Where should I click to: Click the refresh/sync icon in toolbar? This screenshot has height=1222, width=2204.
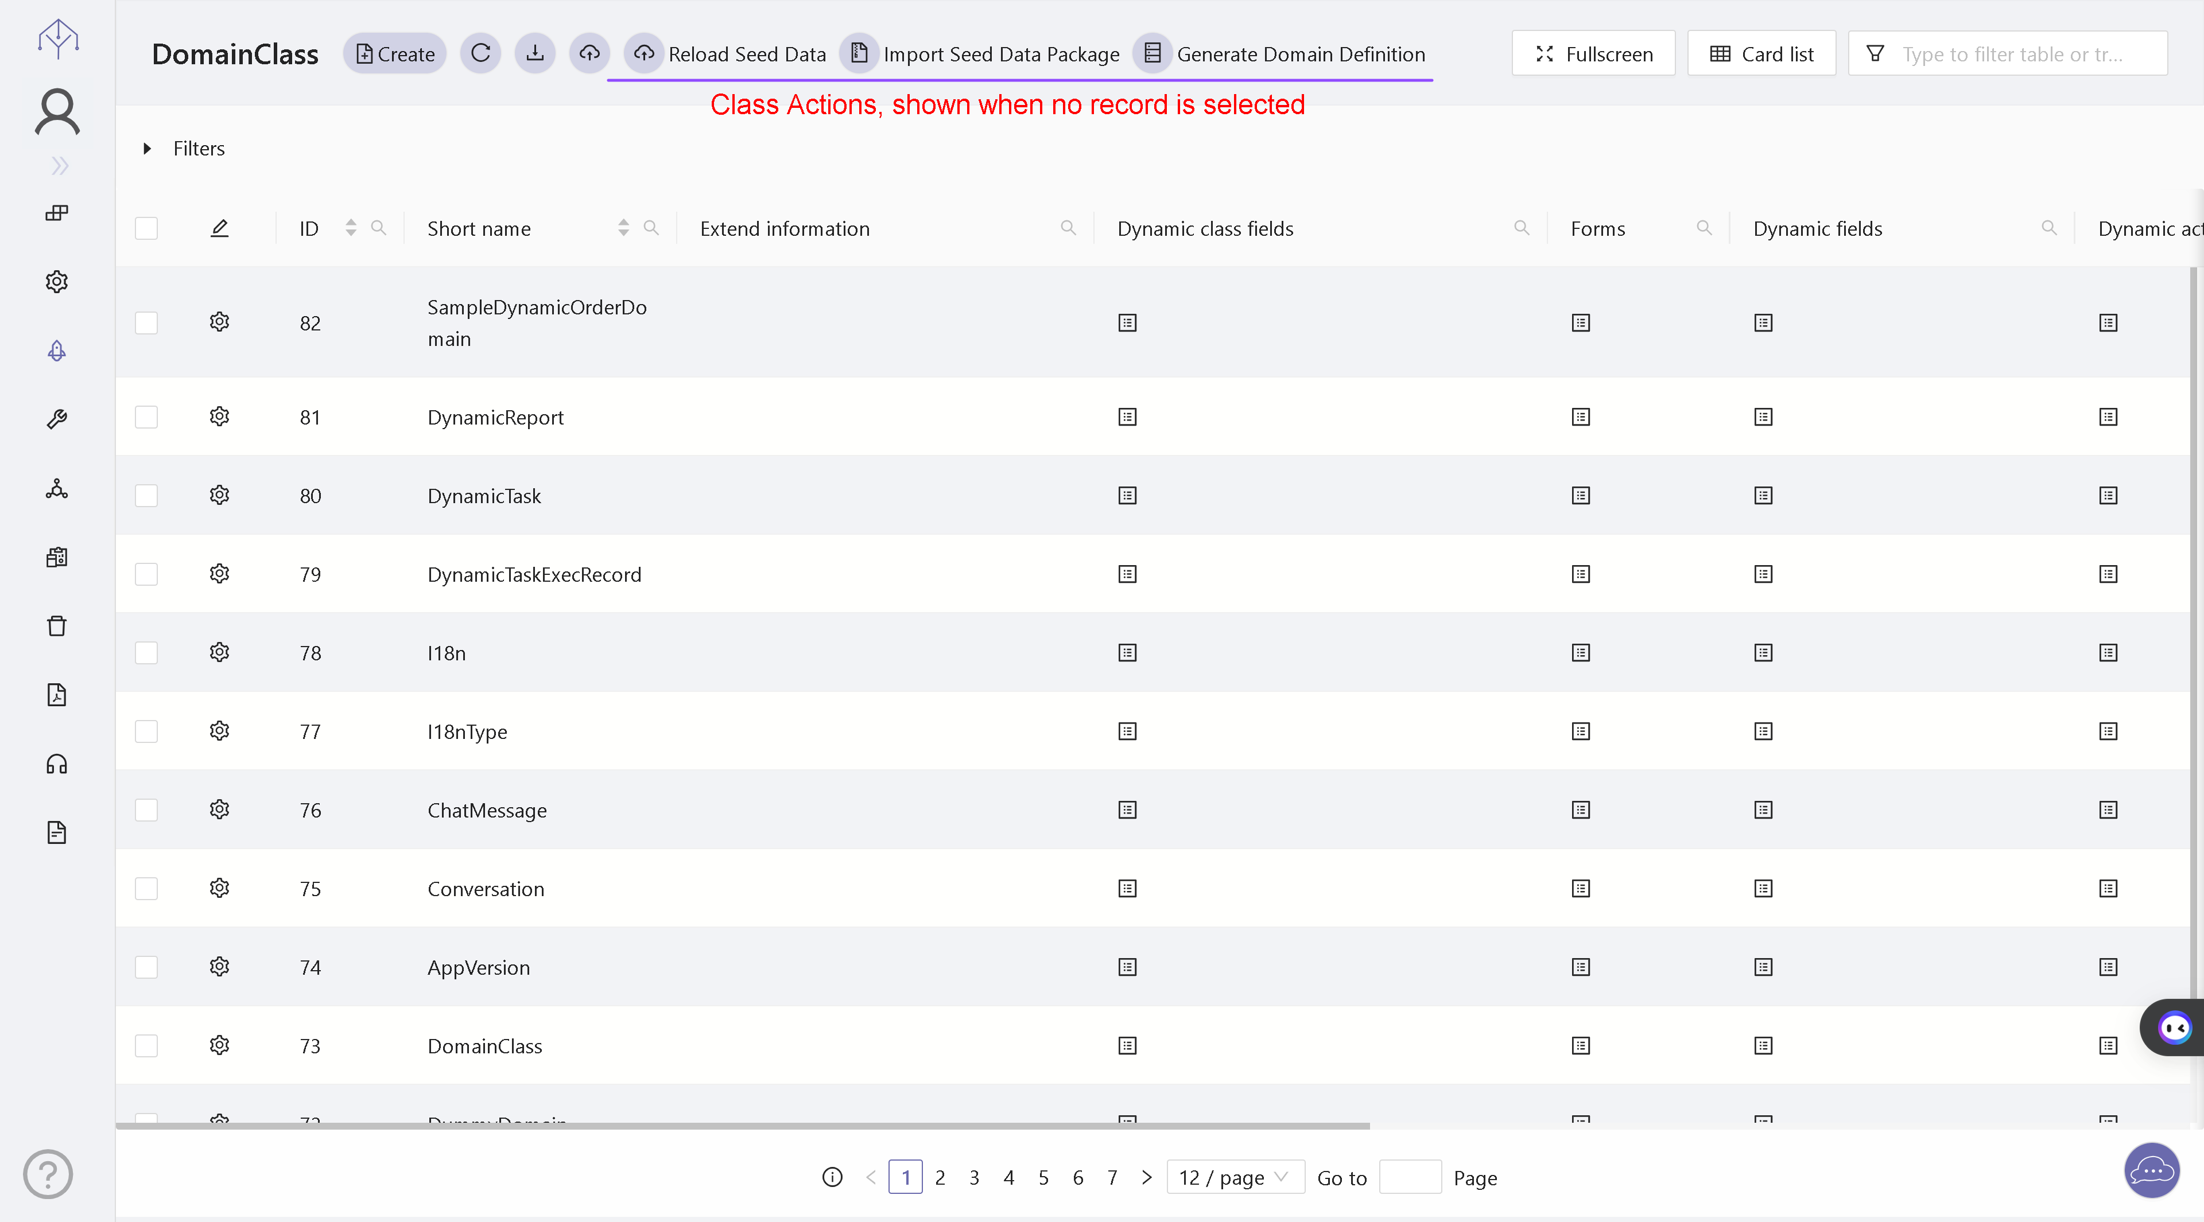click(x=480, y=54)
